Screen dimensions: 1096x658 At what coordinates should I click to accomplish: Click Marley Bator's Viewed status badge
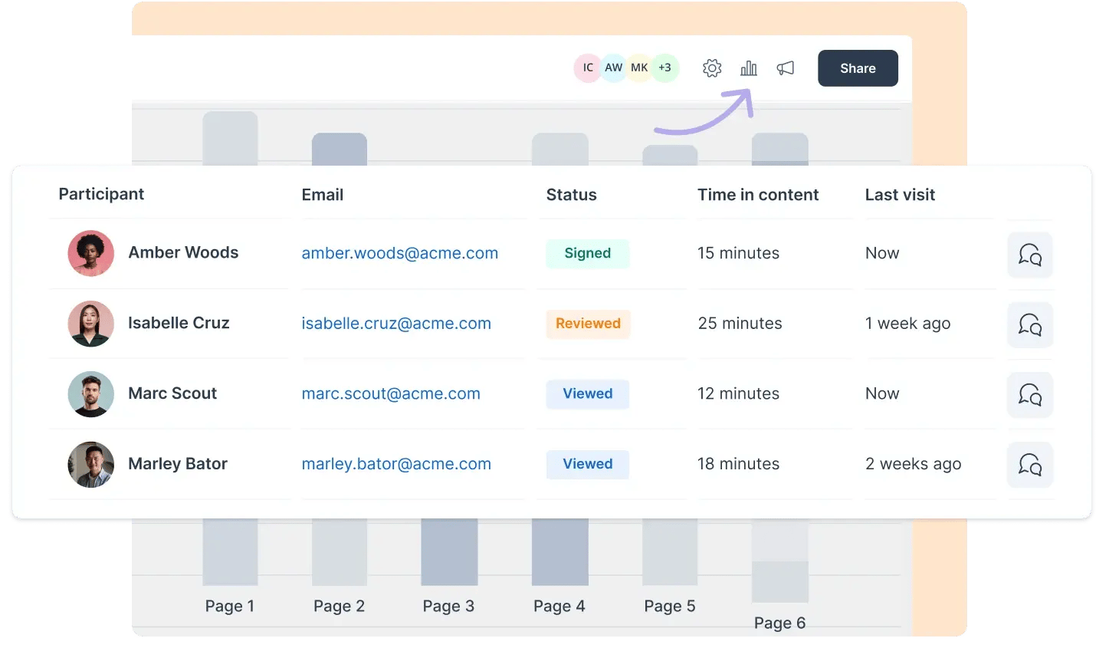588,464
